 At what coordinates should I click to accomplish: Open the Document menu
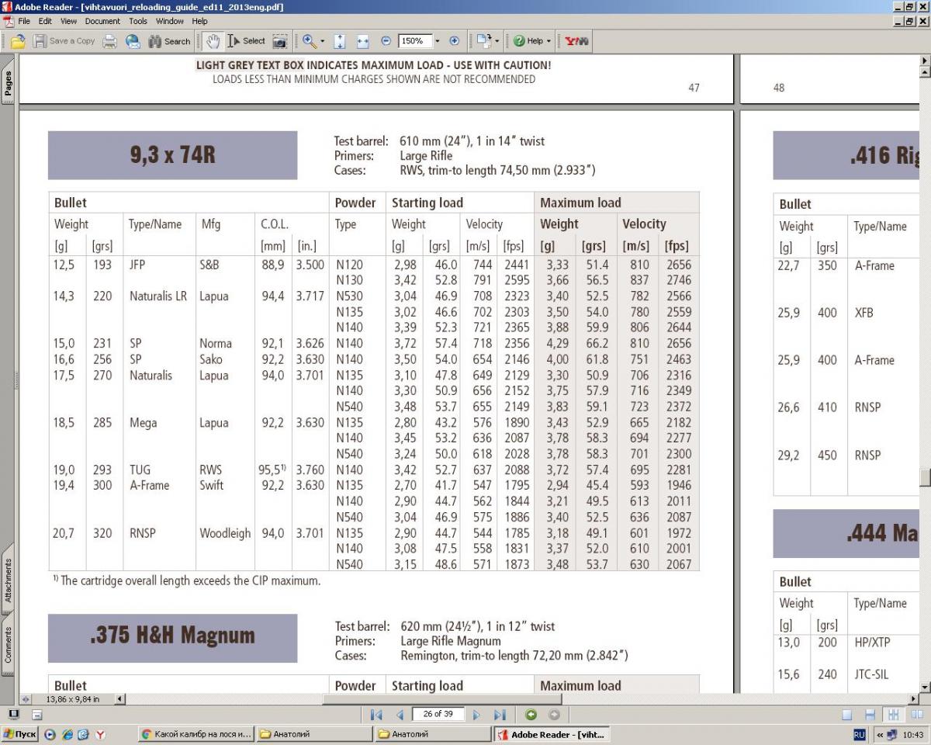tap(102, 21)
